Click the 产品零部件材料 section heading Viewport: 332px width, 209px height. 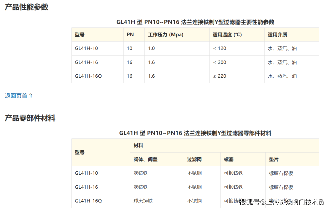click(x=30, y=118)
